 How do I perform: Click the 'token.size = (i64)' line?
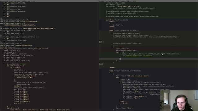(29, 74)
